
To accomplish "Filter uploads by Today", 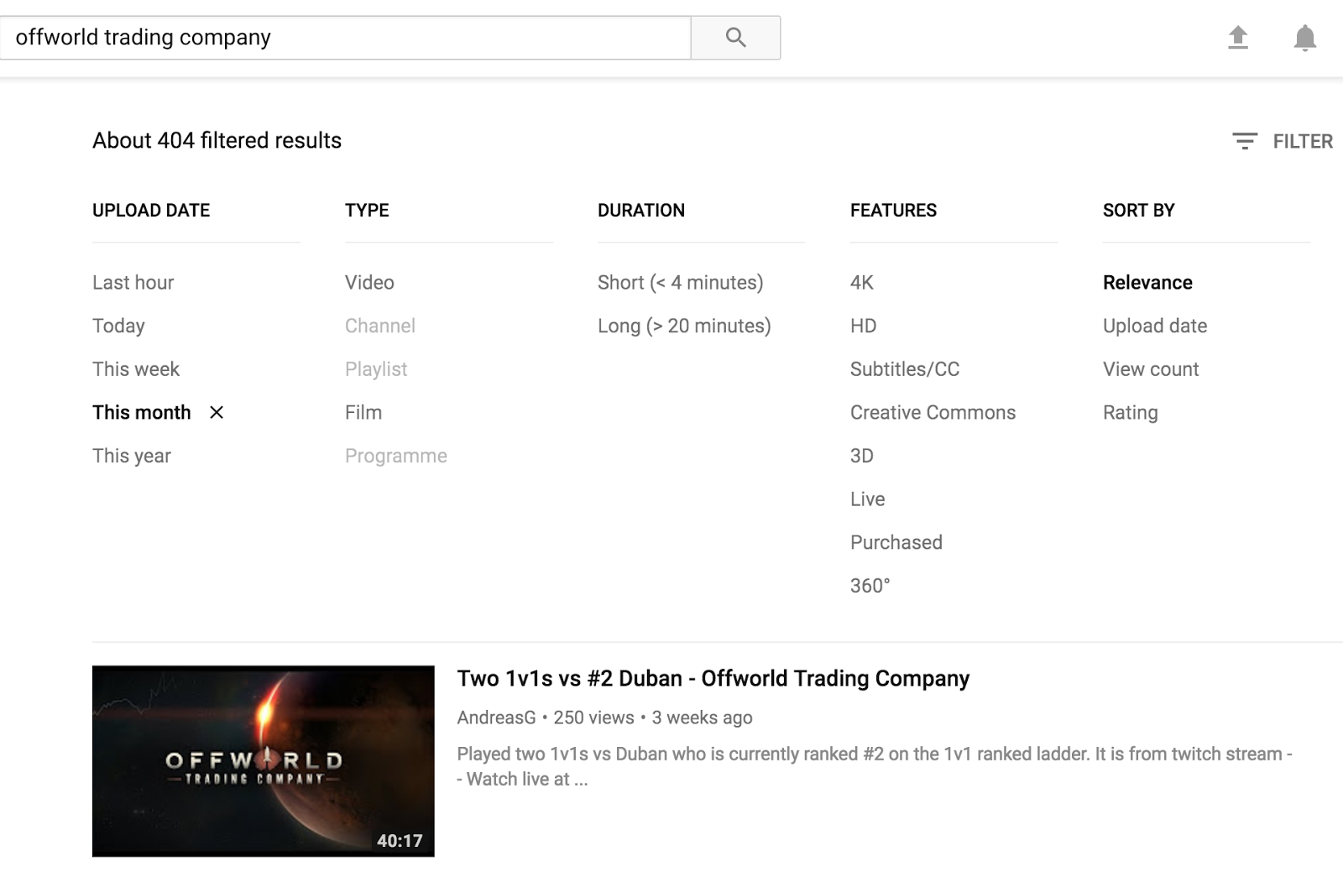I will click(118, 326).
